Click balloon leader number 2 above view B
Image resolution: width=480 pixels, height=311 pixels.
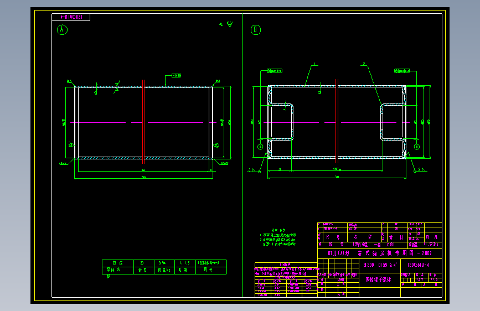click(x=364, y=64)
